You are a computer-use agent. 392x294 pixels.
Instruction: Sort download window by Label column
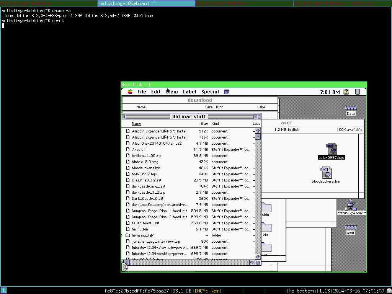[x=262, y=107]
